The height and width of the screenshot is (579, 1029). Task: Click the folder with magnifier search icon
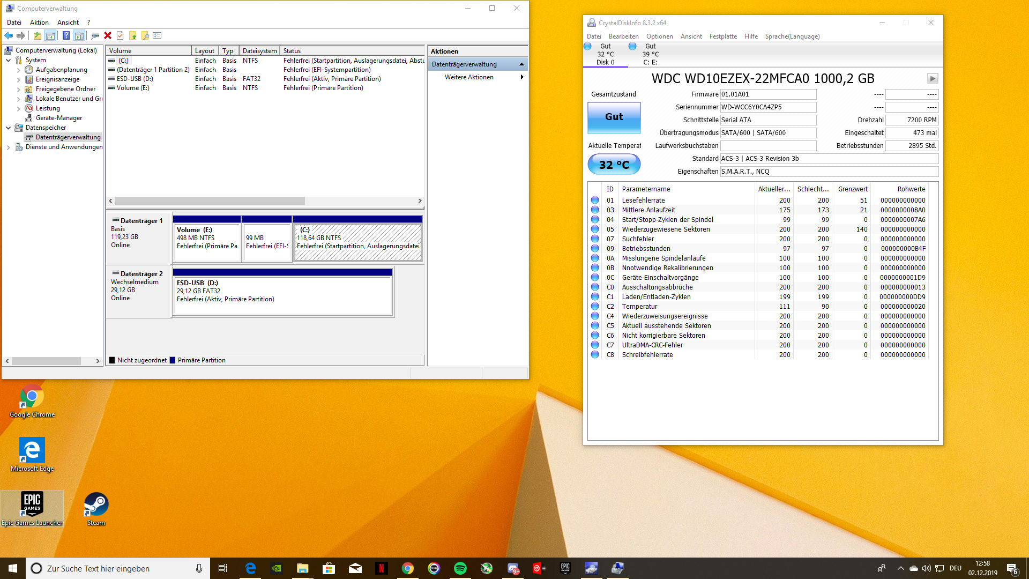click(145, 35)
